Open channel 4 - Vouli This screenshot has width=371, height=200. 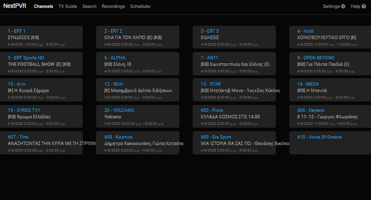click(306, 31)
